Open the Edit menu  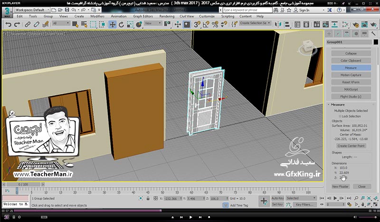tap(19, 16)
